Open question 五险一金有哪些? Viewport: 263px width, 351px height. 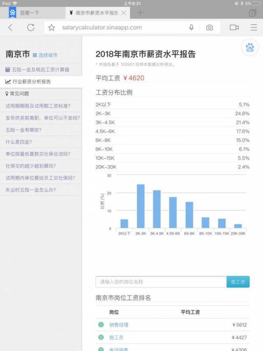(23, 130)
